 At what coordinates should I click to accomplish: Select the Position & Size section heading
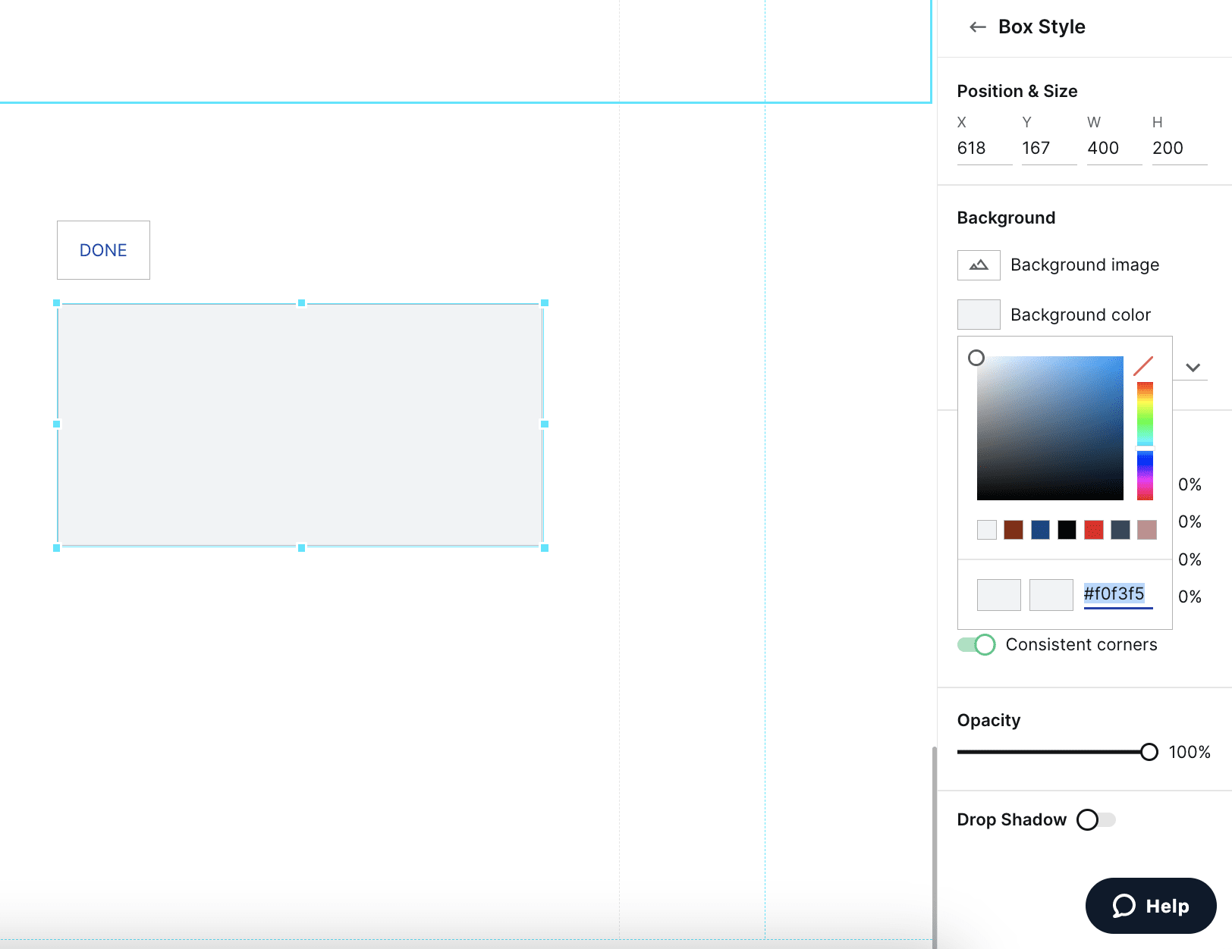[1017, 91]
